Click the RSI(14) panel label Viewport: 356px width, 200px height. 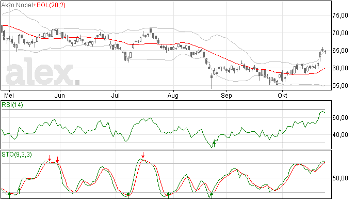[12, 105]
